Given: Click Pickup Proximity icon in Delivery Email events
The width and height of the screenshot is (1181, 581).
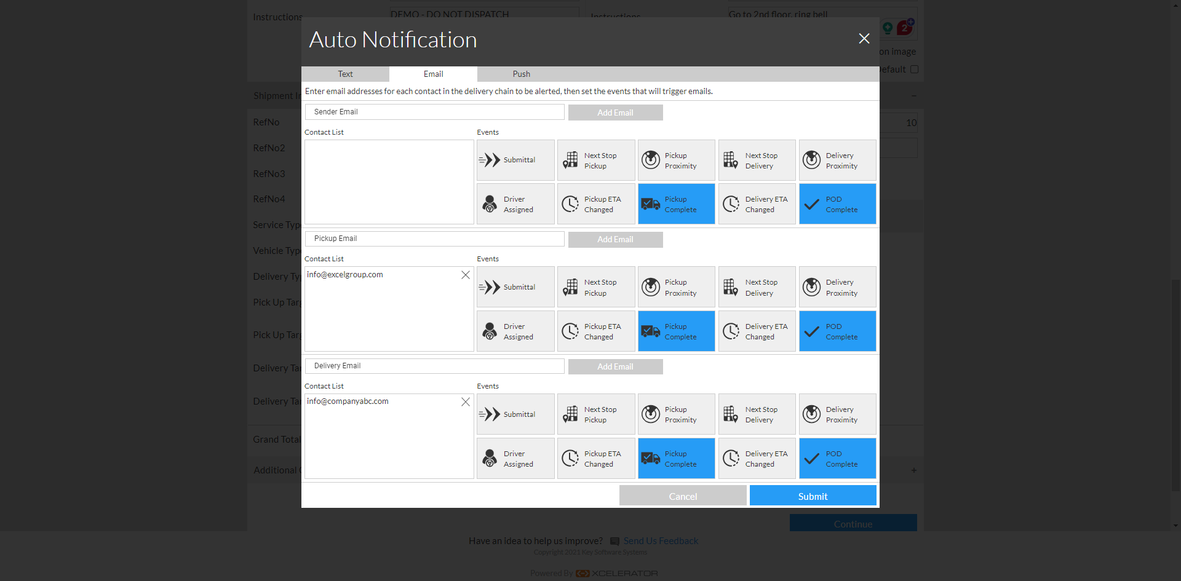Looking at the screenshot, I should 651,414.
